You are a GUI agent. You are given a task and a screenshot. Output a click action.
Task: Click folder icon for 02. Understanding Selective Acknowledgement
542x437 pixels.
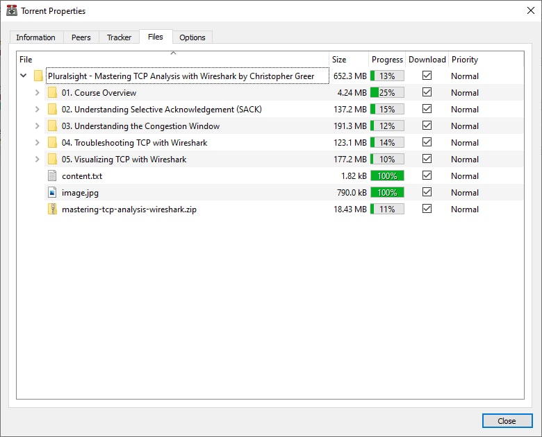(52, 109)
